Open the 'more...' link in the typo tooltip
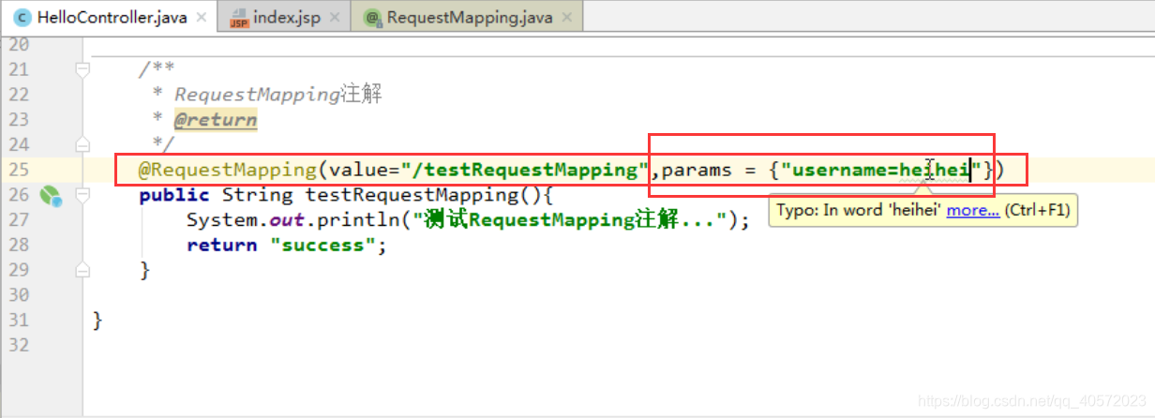 click(x=973, y=211)
